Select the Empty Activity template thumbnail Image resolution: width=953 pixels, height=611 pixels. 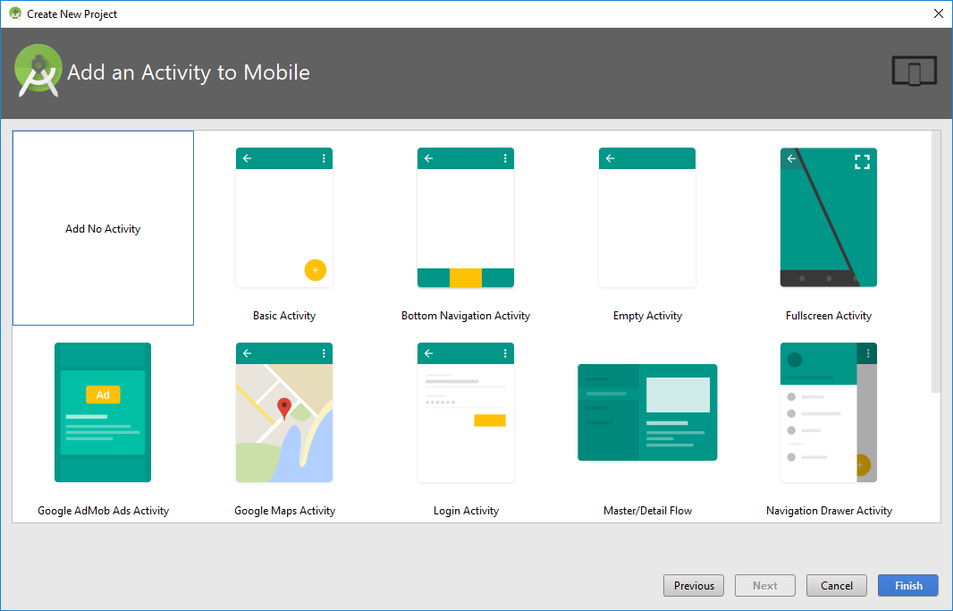[646, 217]
